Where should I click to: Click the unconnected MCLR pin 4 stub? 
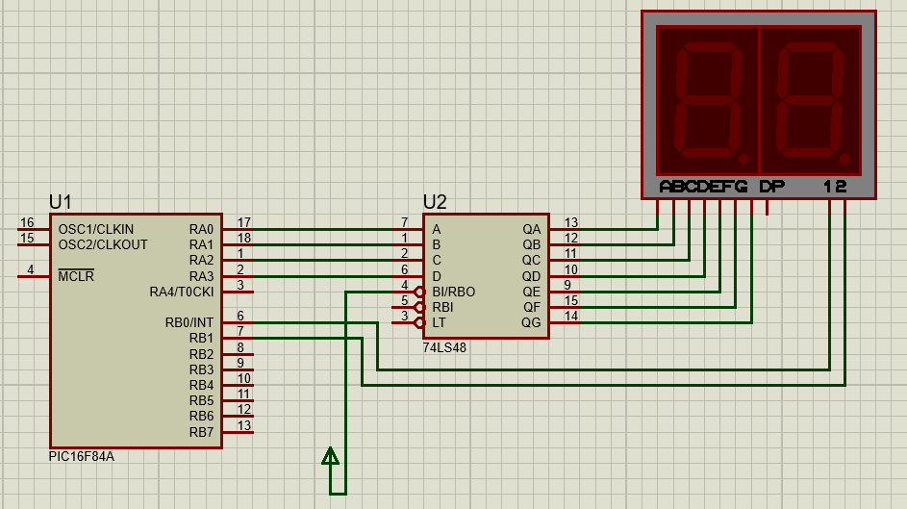[x=34, y=276]
